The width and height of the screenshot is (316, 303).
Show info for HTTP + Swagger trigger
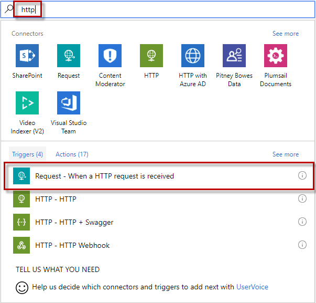click(302, 222)
